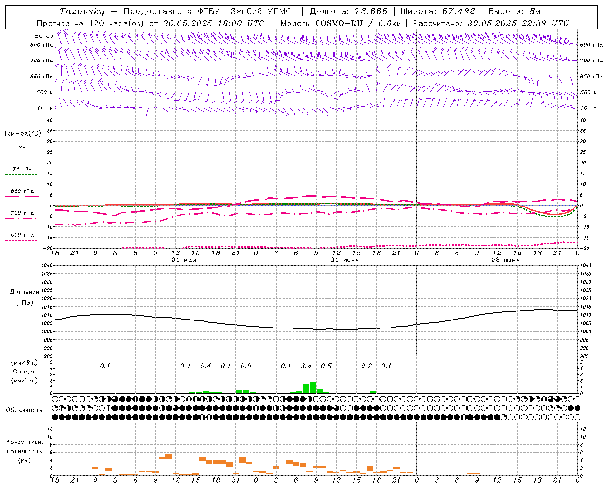Screen dimensions: 605x484
Task: Click the calm wind circle at 10 м level
Action: (x=155, y=108)
